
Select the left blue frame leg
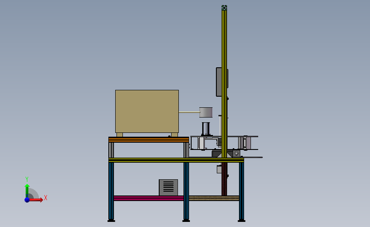111,191
